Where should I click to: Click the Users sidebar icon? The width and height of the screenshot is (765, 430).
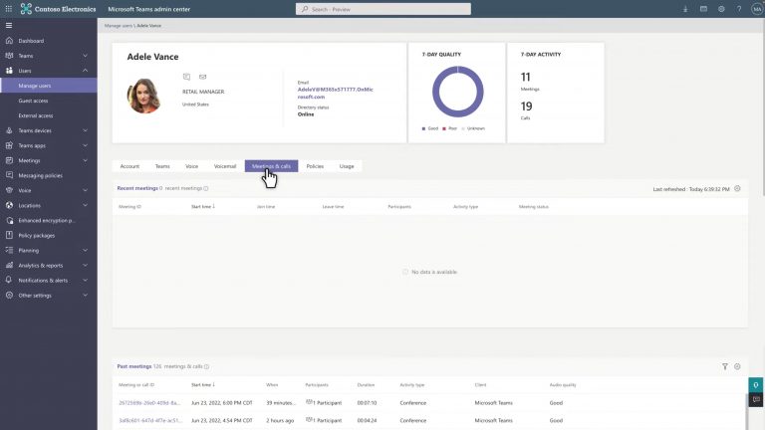(x=9, y=71)
